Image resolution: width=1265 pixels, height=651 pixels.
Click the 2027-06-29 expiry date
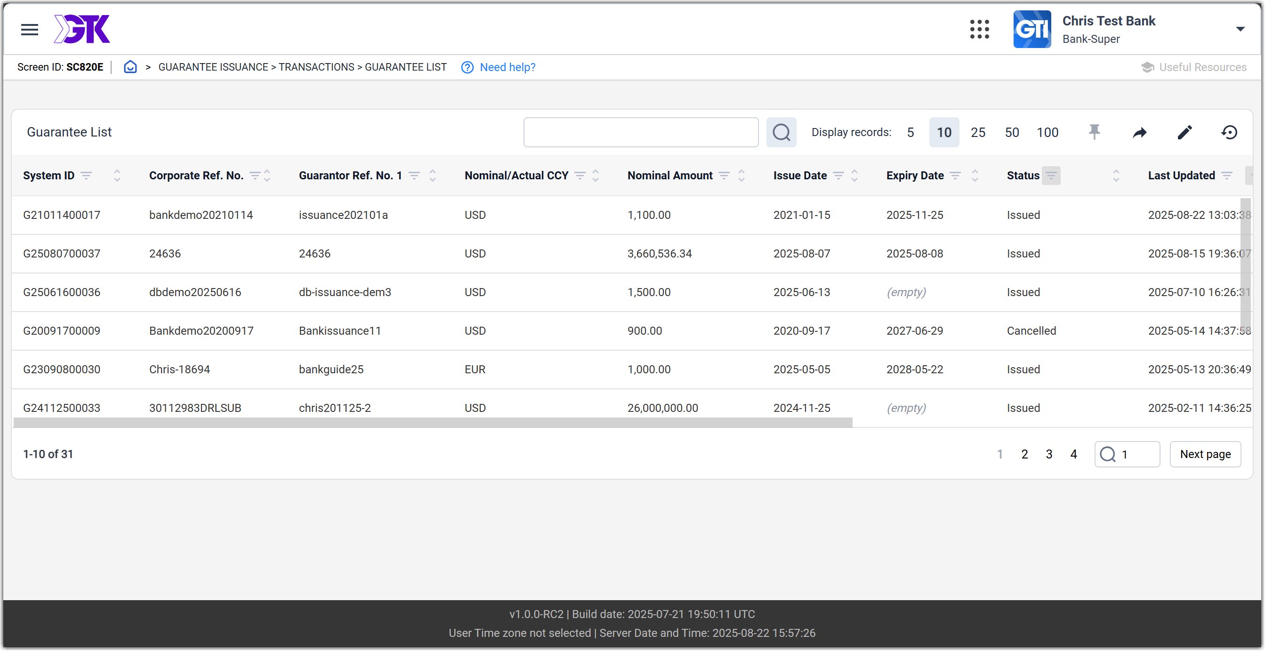pos(914,331)
